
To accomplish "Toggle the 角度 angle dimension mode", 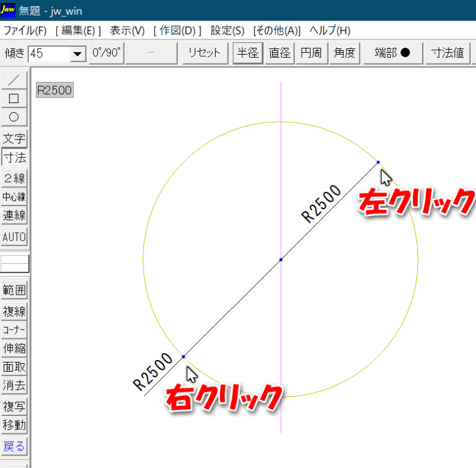I will point(345,53).
